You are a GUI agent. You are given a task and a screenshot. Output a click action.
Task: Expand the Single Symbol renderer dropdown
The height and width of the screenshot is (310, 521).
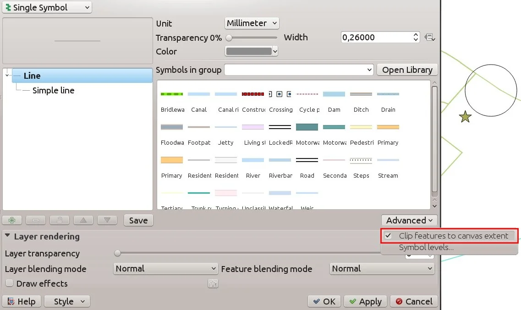[x=47, y=7]
